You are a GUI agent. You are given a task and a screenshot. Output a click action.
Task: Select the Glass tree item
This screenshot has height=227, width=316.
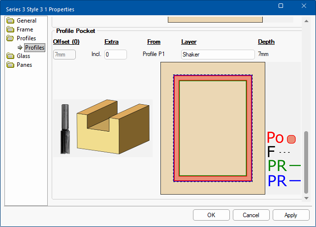click(x=23, y=56)
